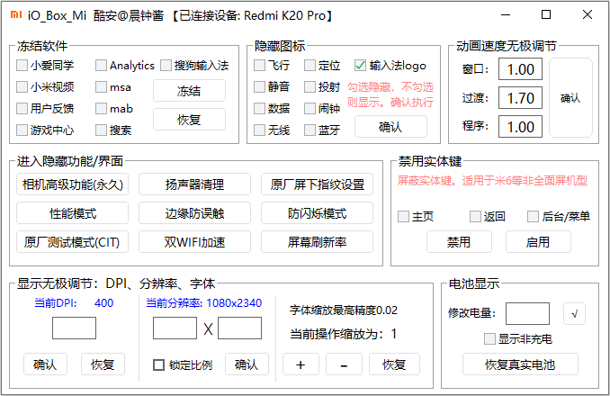Close the iO_Box_Mi window
The width and height of the screenshot is (610, 396).
tap(588, 14)
